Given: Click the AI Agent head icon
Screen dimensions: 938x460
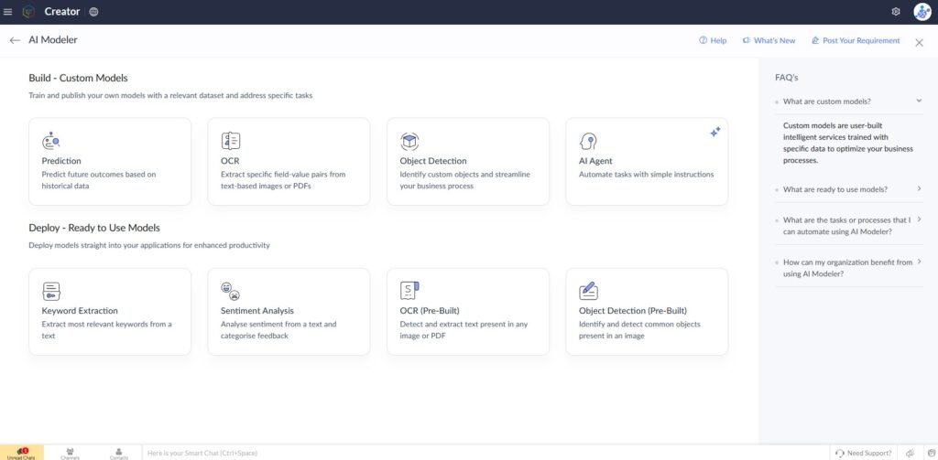Looking at the screenshot, I should 588,141.
